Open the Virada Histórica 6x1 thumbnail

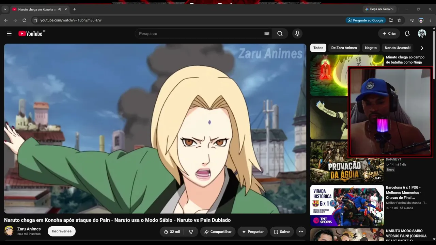point(347,206)
